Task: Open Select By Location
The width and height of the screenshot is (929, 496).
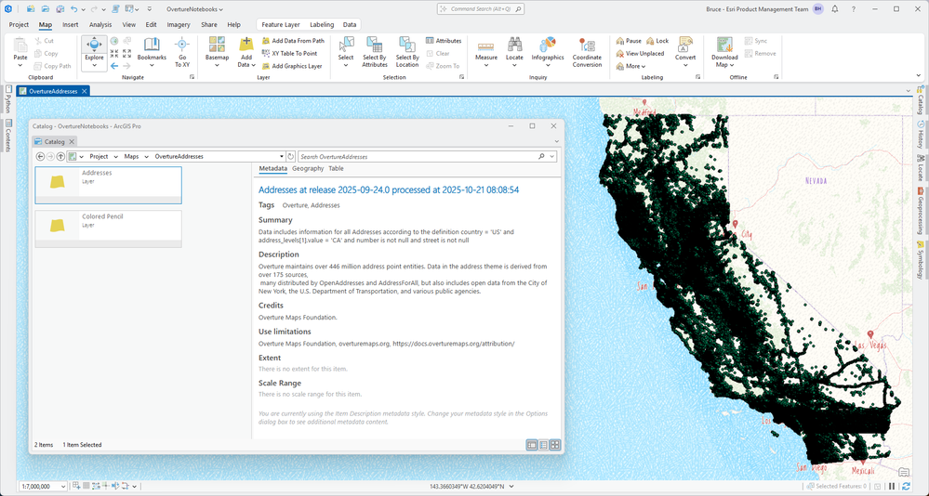Action: pos(407,51)
